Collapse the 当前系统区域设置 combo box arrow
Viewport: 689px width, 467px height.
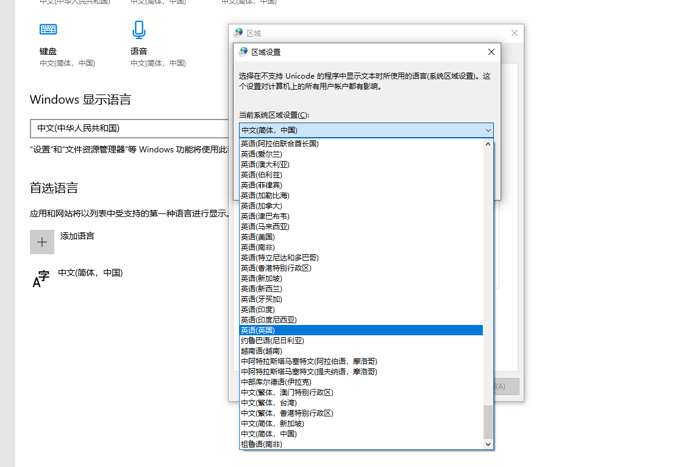(488, 130)
